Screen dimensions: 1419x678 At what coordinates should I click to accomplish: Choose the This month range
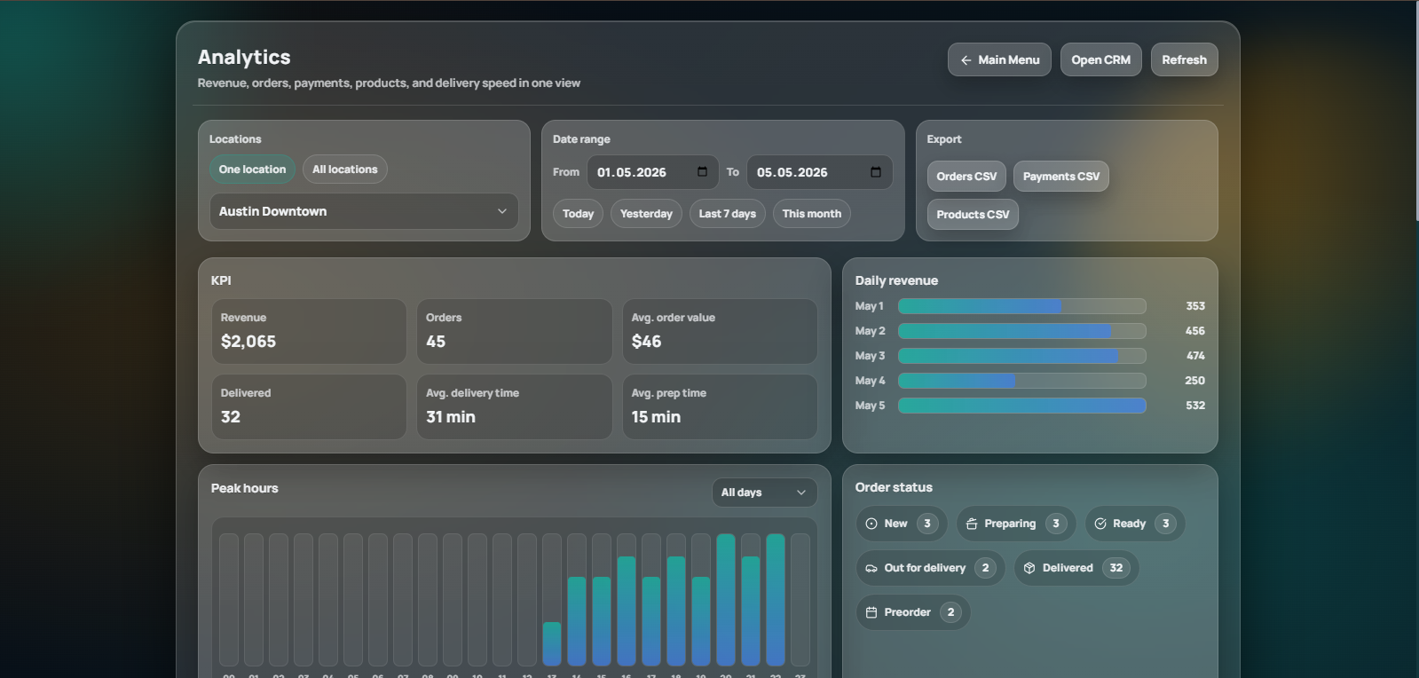coord(811,214)
